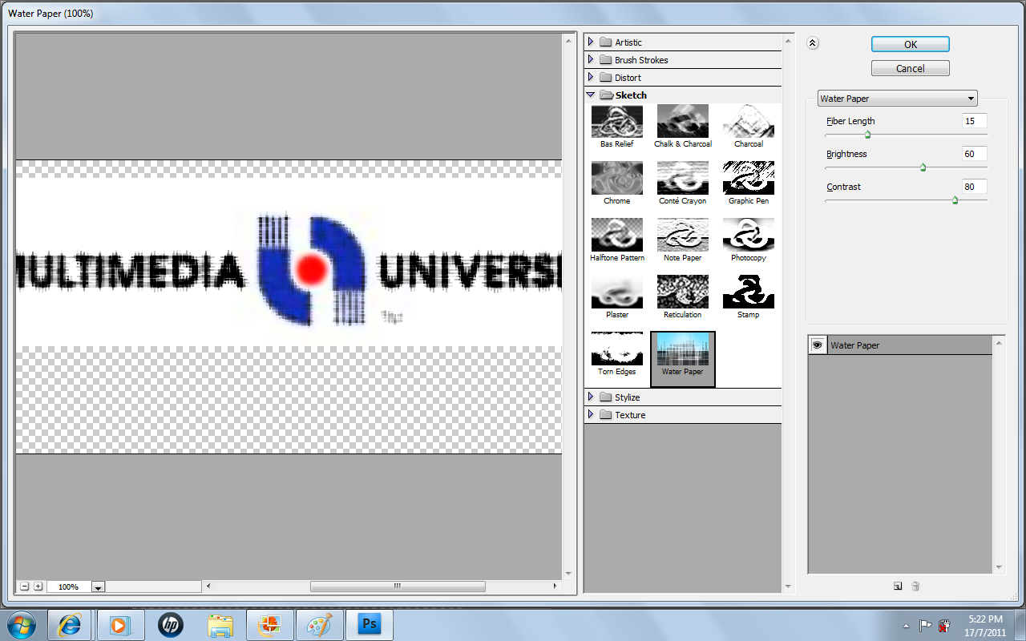Click the Contrast value field
The image size is (1026, 641).
pos(975,187)
